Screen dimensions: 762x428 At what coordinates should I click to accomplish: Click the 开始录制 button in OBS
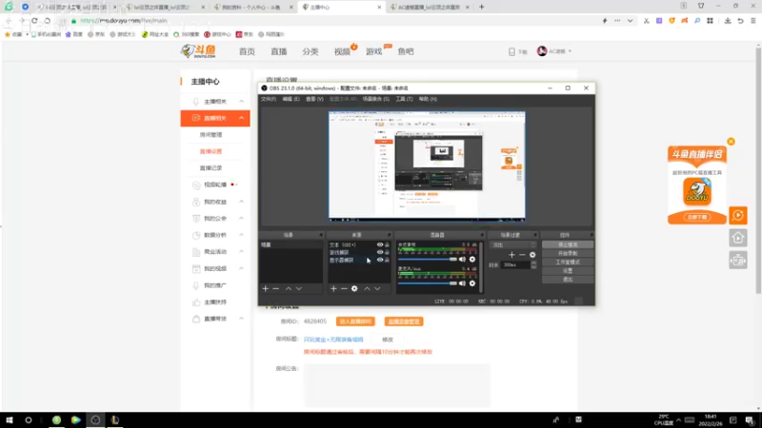pos(568,253)
